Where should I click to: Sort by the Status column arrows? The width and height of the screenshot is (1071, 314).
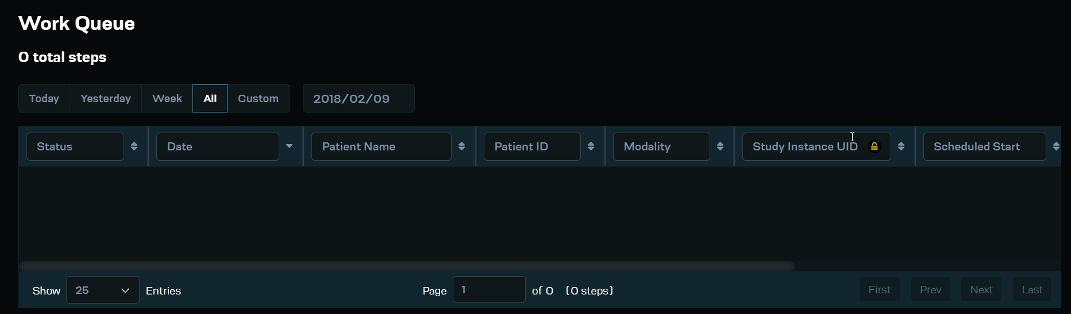(x=134, y=146)
